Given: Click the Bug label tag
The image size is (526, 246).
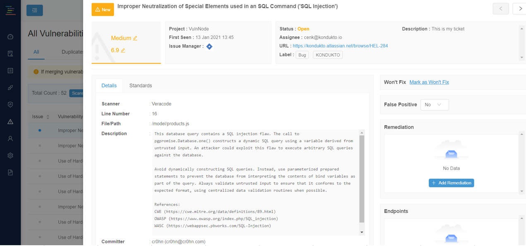Looking at the screenshot, I should point(302,55).
